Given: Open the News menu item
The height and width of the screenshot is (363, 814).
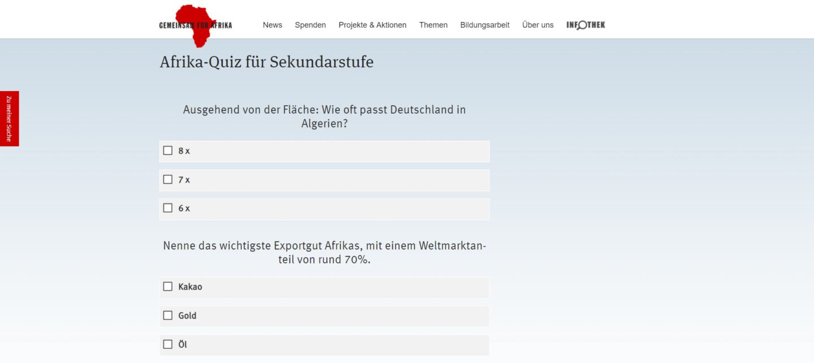Looking at the screenshot, I should click(272, 25).
